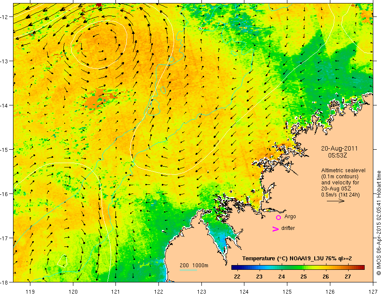The width and height of the screenshot is (382, 295).
Task: Click the colorbar tick label 27
Action: 348,276
